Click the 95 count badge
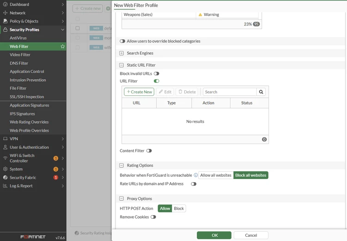Image resolution: width=347 pixels, height=241 pixels. 256,24
